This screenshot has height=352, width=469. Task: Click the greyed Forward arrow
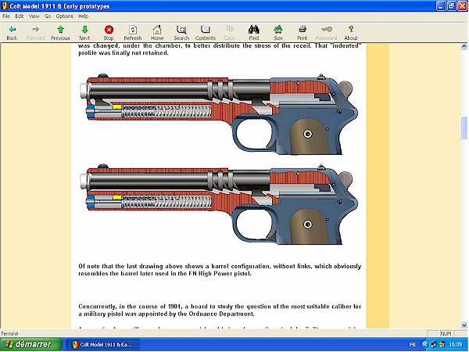tap(36, 33)
